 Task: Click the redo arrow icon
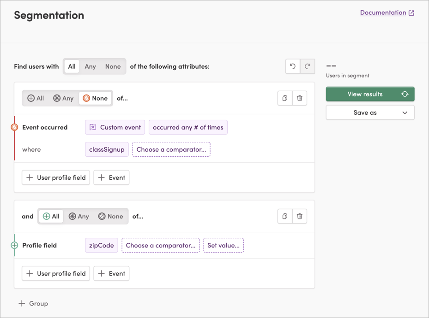(308, 66)
